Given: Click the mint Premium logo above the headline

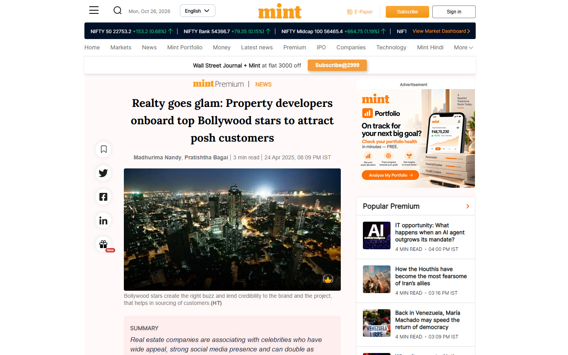Looking at the screenshot, I should tap(218, 84).
